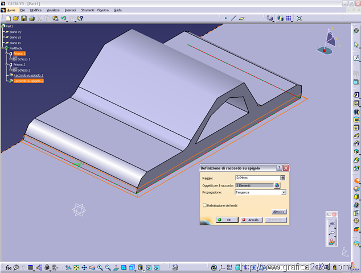Screen dimensions: 361x273
Task: Expand dialog options with Altro>>
Action: pos(278,212)
